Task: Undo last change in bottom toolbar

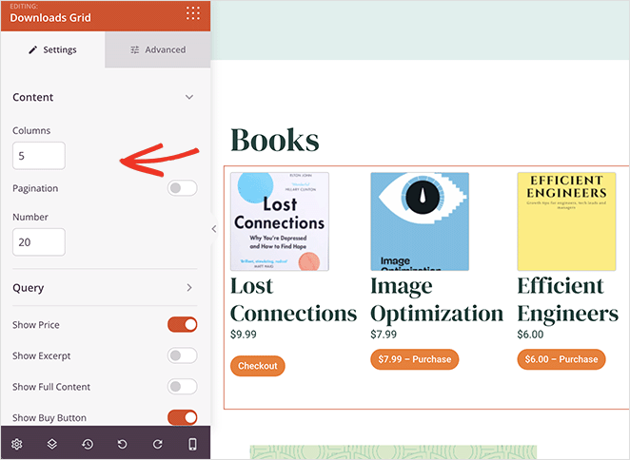Action: (122, 444)
